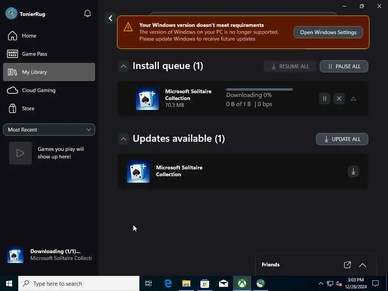Image resolution: width=388 pixels, height=291 pixels.
Task: Move Solitaire download priority up triangle
Action: (x=354, y=99)
